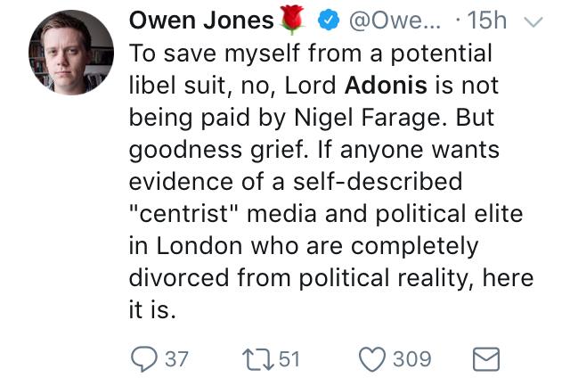The width and height of the screenshot is (570, 386).
Task: Click the retweet count 51
Action: pos(290,358)
